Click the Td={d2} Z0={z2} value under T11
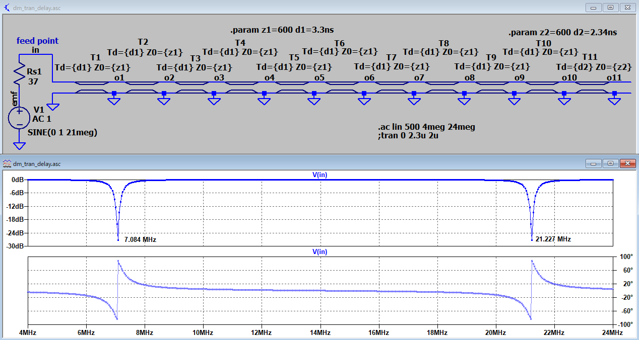Image resolution: width=639 pixels, height=340 pixels. [594, 67]
